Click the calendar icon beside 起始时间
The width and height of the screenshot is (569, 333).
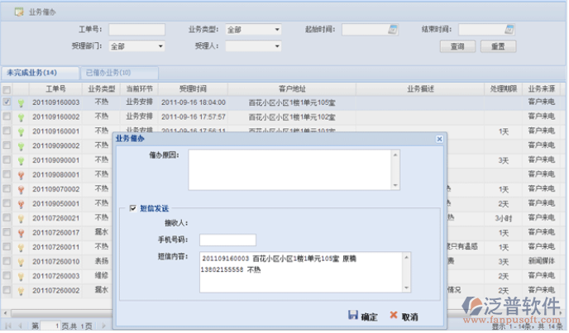[x=393, y=30]
